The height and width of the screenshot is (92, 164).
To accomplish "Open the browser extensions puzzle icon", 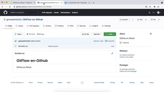I will (155, 7).
